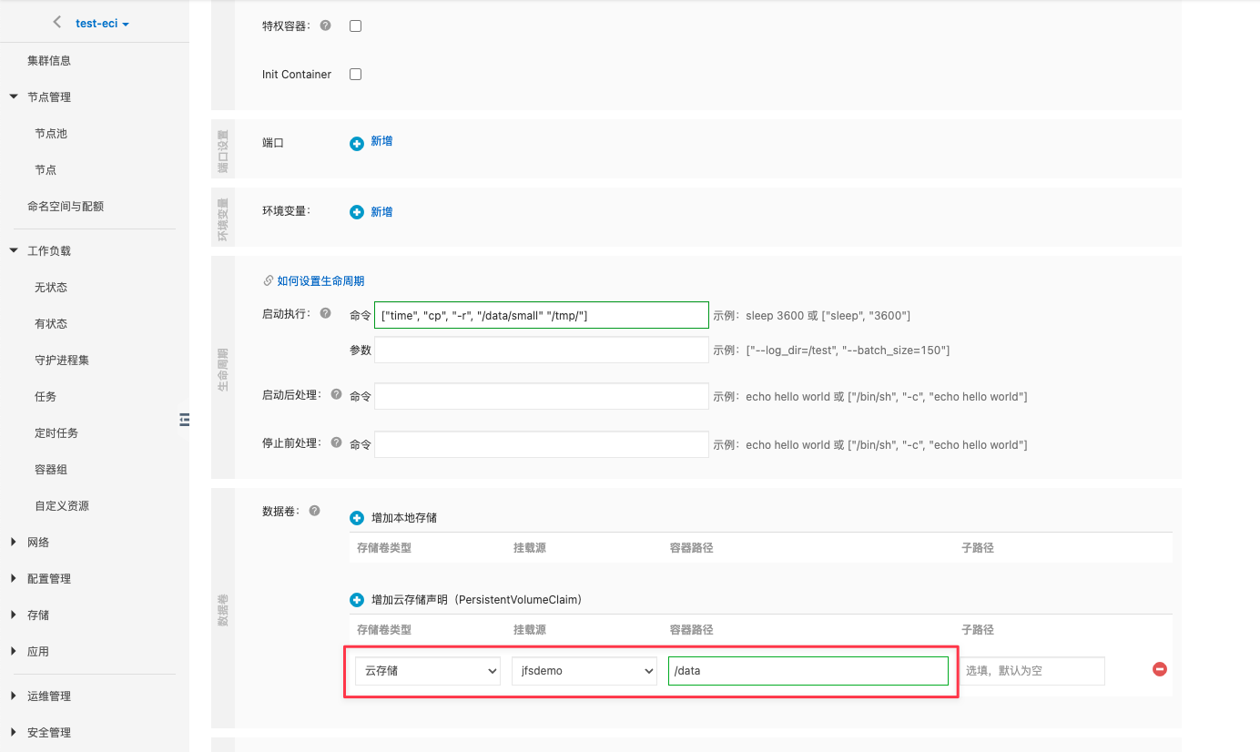Click plus icon for 增加本地存储
Viewport: 1260px width, 752px height.
pos(357,518)
